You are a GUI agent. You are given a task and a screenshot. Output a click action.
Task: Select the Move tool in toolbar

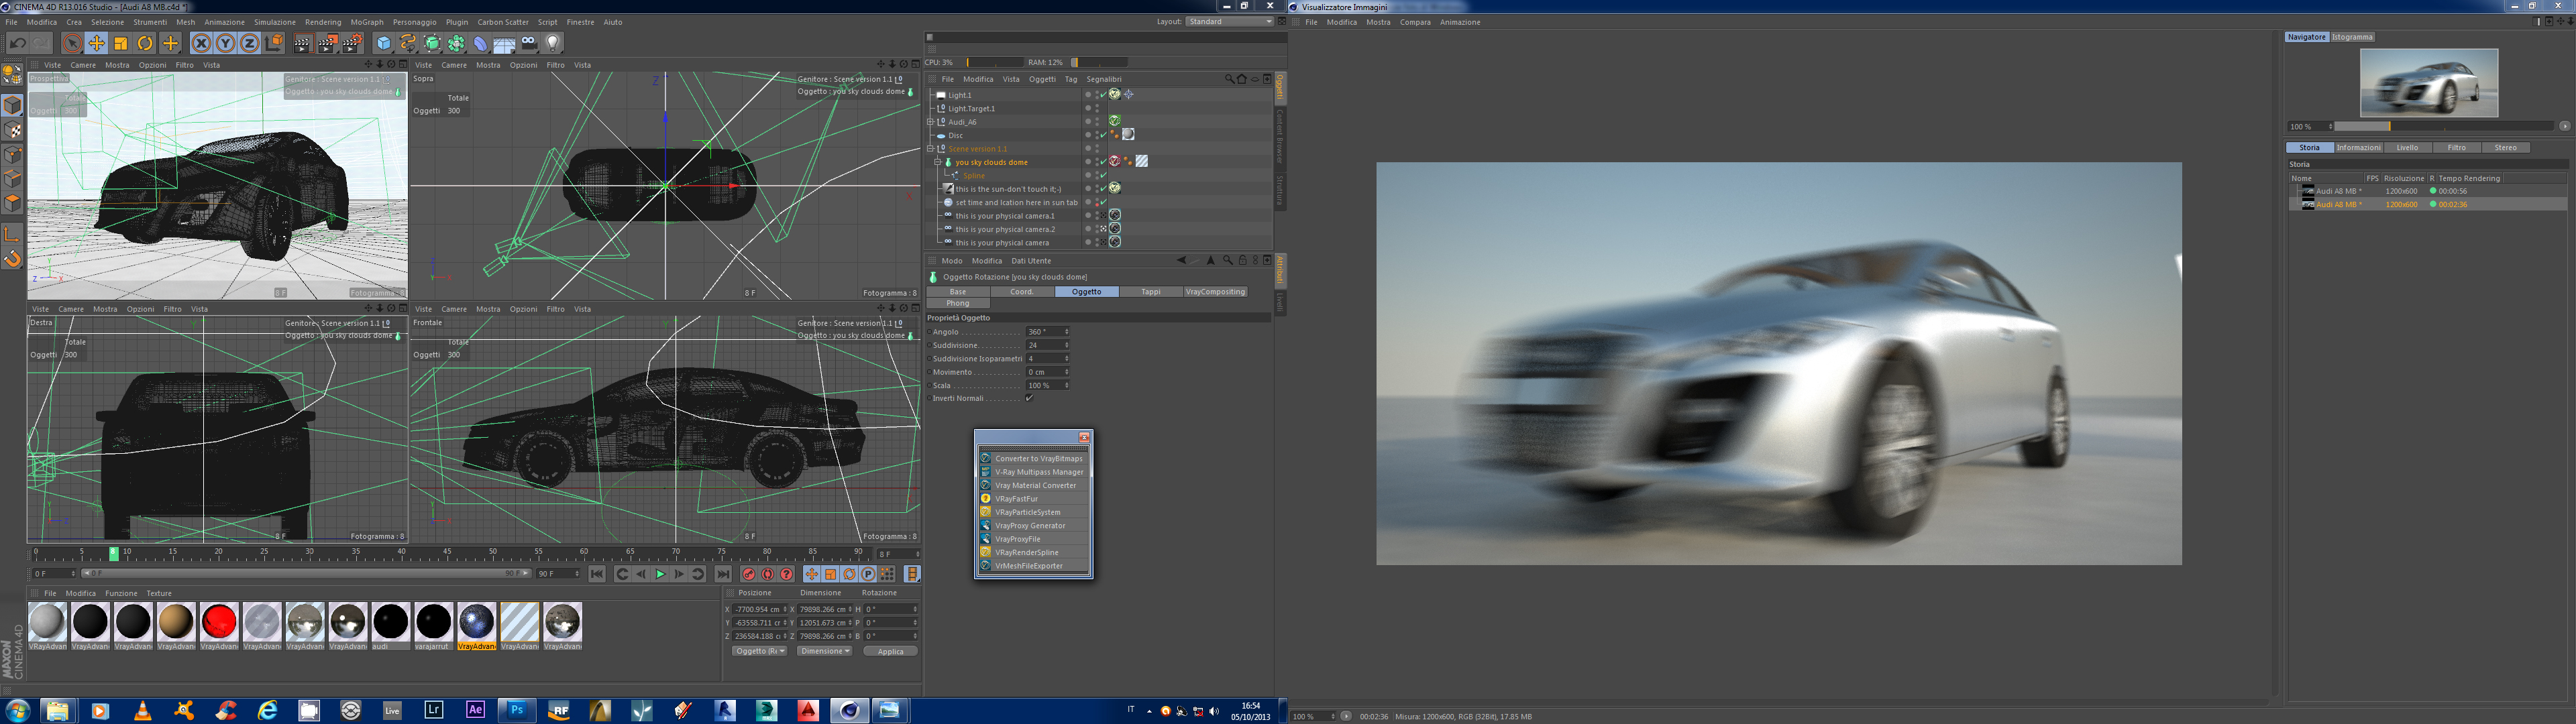(x=96, y=43)
